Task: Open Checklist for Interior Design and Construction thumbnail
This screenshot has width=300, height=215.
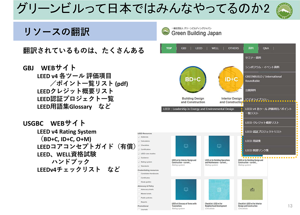Action: click(x=252, y=190)
